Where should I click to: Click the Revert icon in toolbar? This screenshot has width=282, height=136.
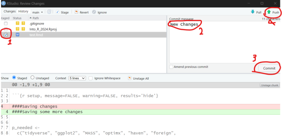(76, 12)
